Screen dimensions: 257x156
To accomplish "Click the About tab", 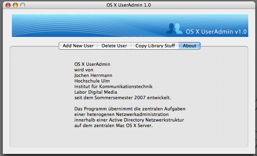I will 189,46.
